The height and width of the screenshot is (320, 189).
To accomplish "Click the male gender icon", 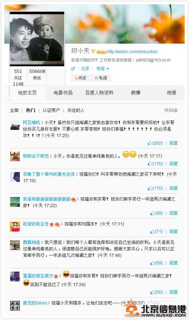I will coord(73,69).
